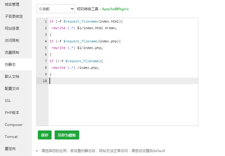The width and height of the screenshot is (225, 156).
Task: Open the 域名管理 tab
Action: point(12,5)
